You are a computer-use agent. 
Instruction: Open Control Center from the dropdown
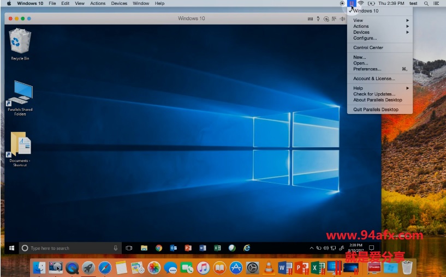point(380,47)
